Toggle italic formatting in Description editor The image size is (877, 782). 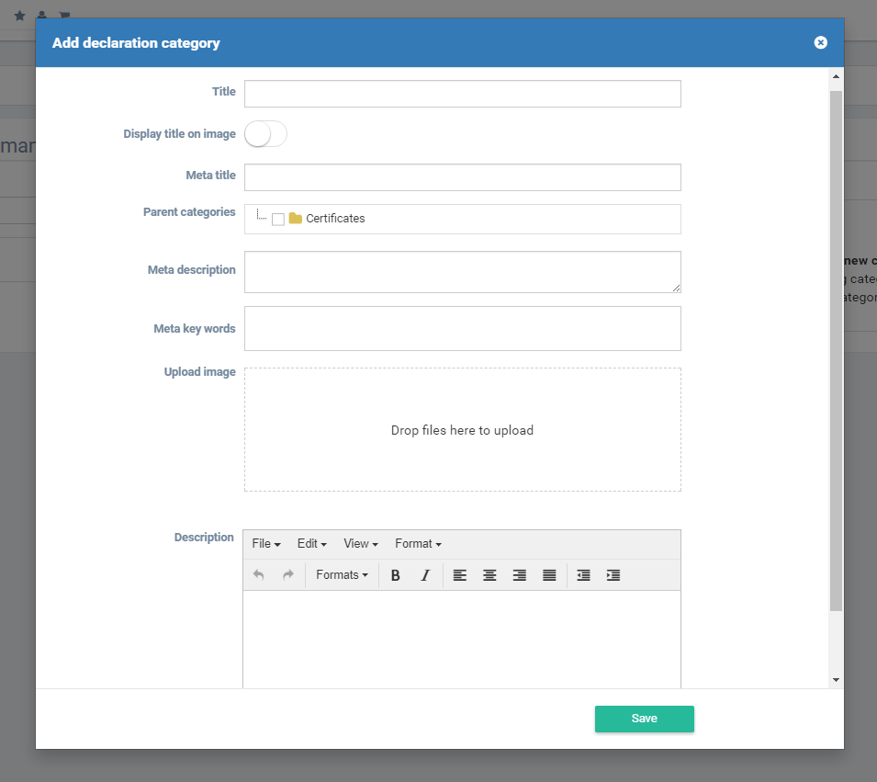pyautogui.click(x=425, y=575)
